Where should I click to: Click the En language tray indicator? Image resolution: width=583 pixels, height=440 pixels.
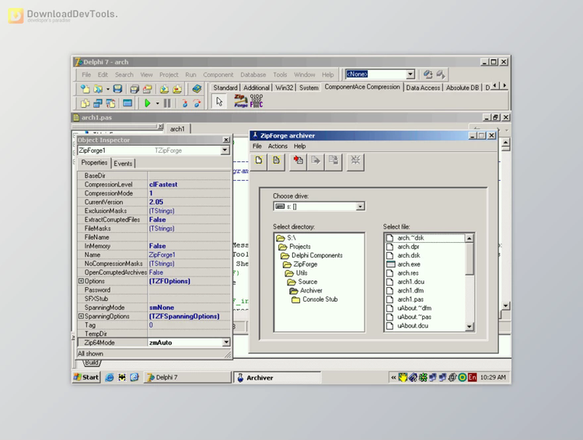click(472, 377)
